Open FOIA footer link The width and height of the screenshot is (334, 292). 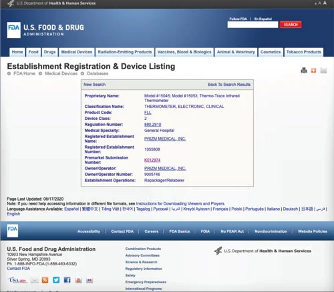click(205, 231)
